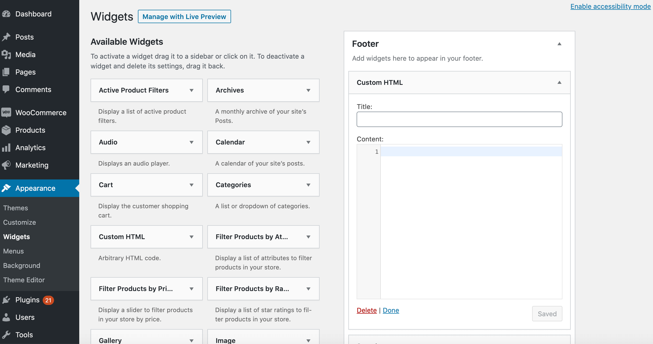Open the Menus submenu item
Viewport: 653px width, 344px height.
pos(13,251)
